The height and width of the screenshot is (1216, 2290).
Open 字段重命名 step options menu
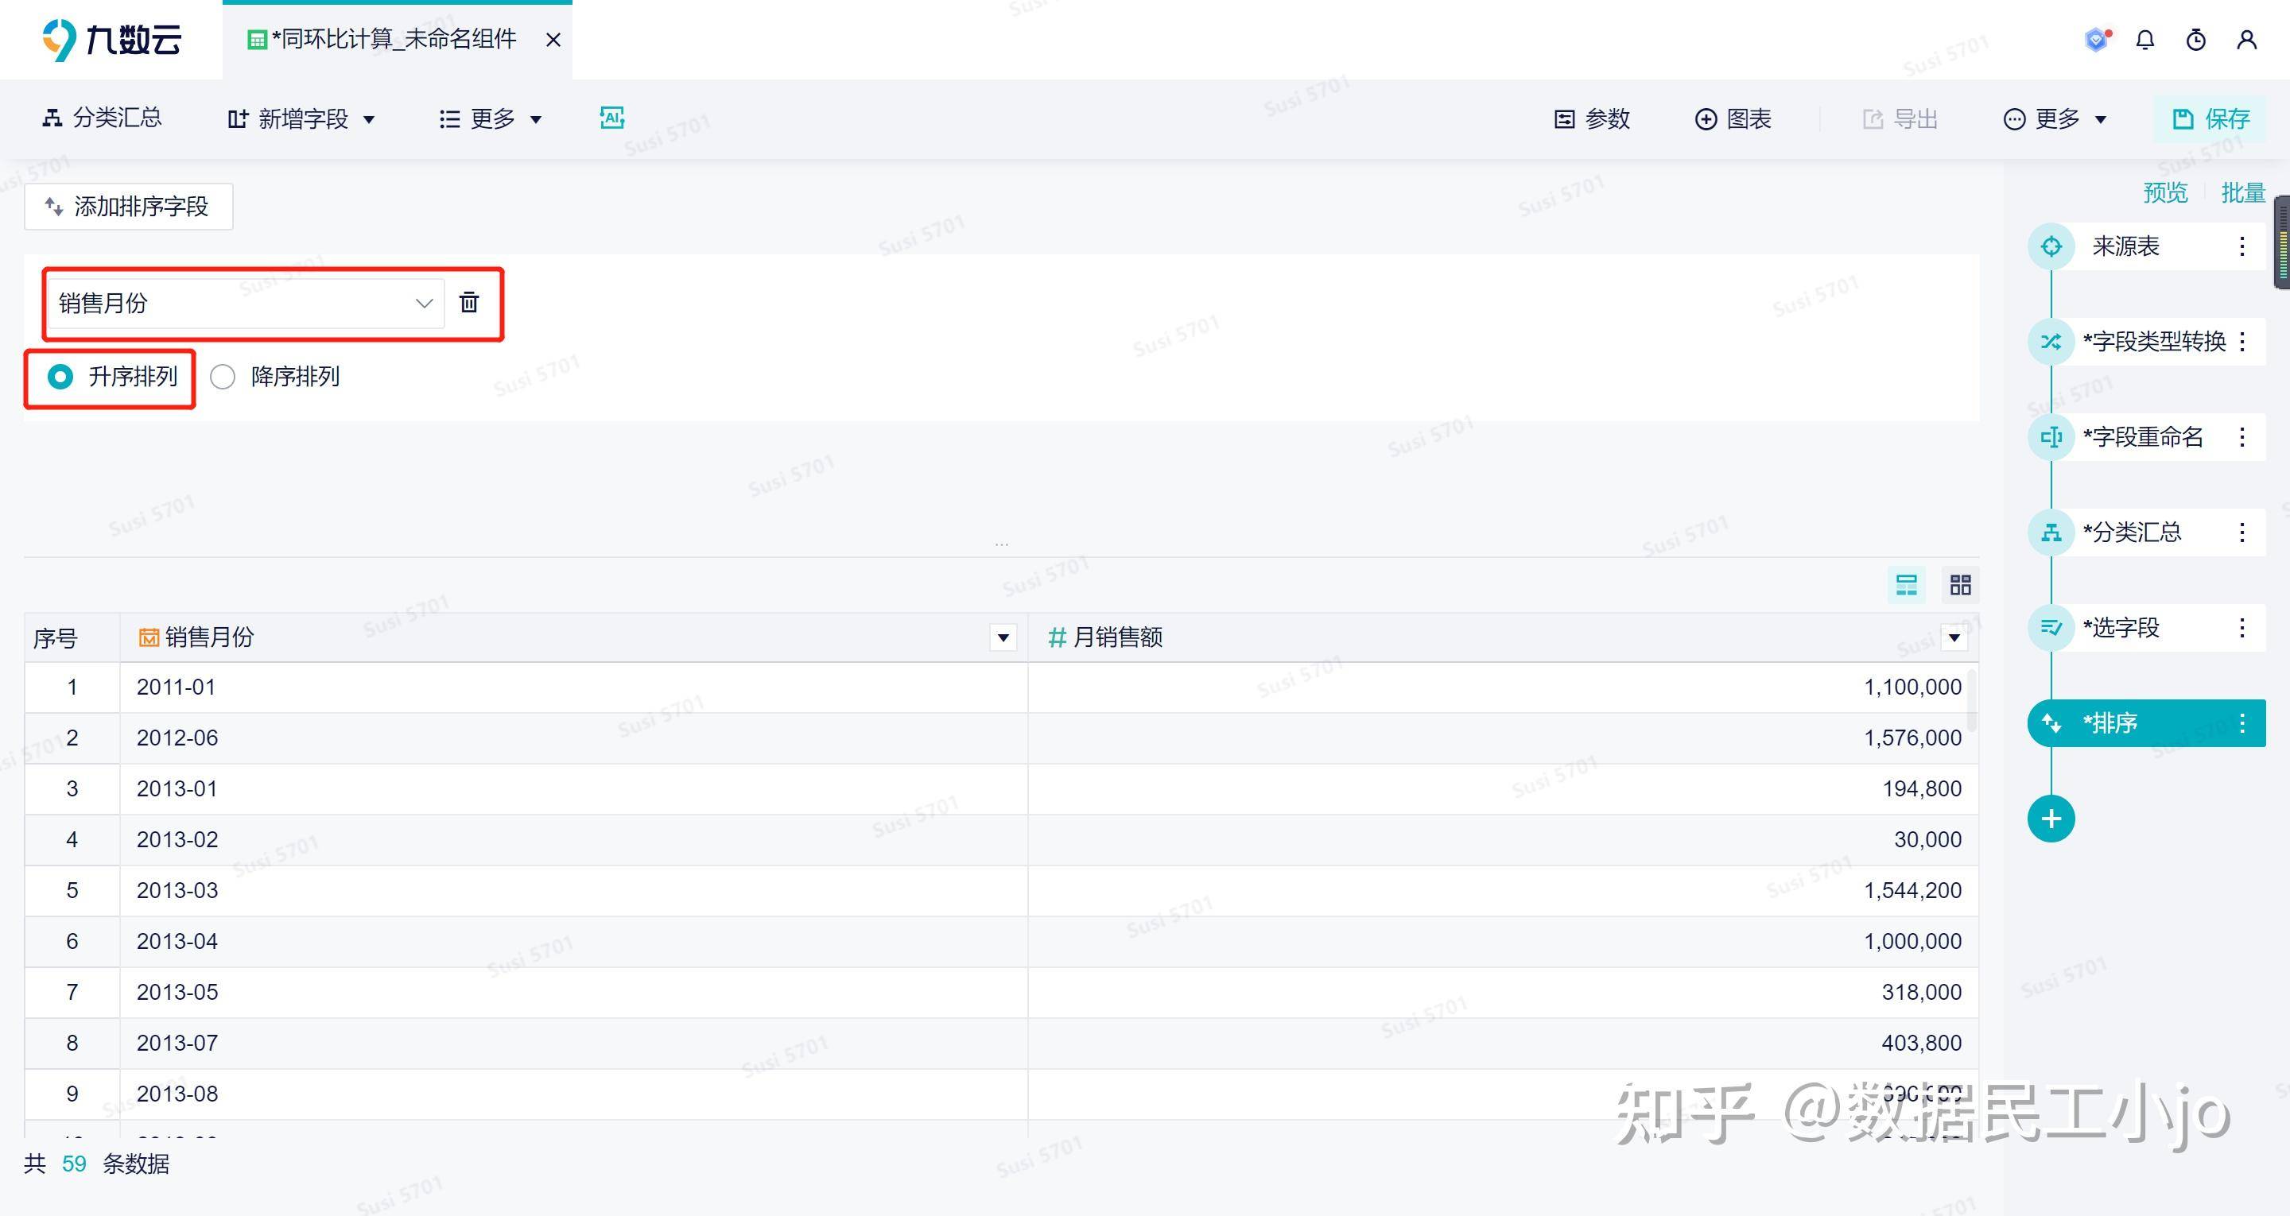pyautogui.click(x=2242, y=437)
